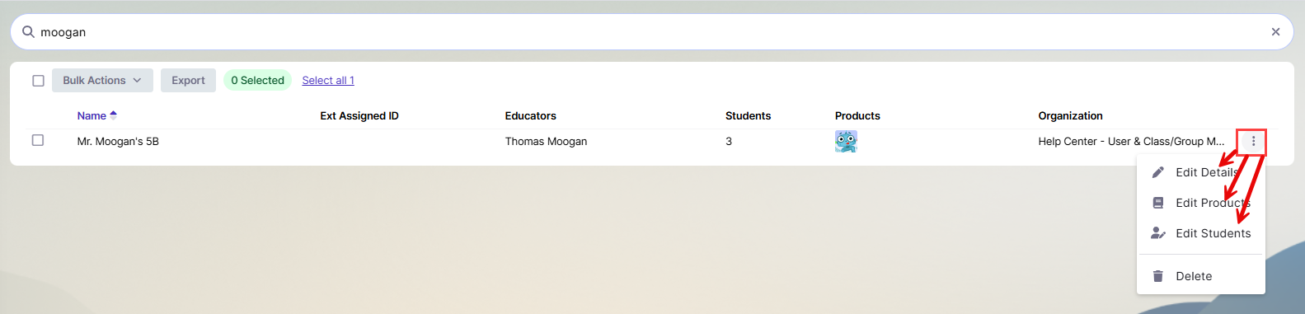This screenshot has height=314, width=1305.
Task: Open the three-dot row options menu
Action: (x=1253, y=142)
